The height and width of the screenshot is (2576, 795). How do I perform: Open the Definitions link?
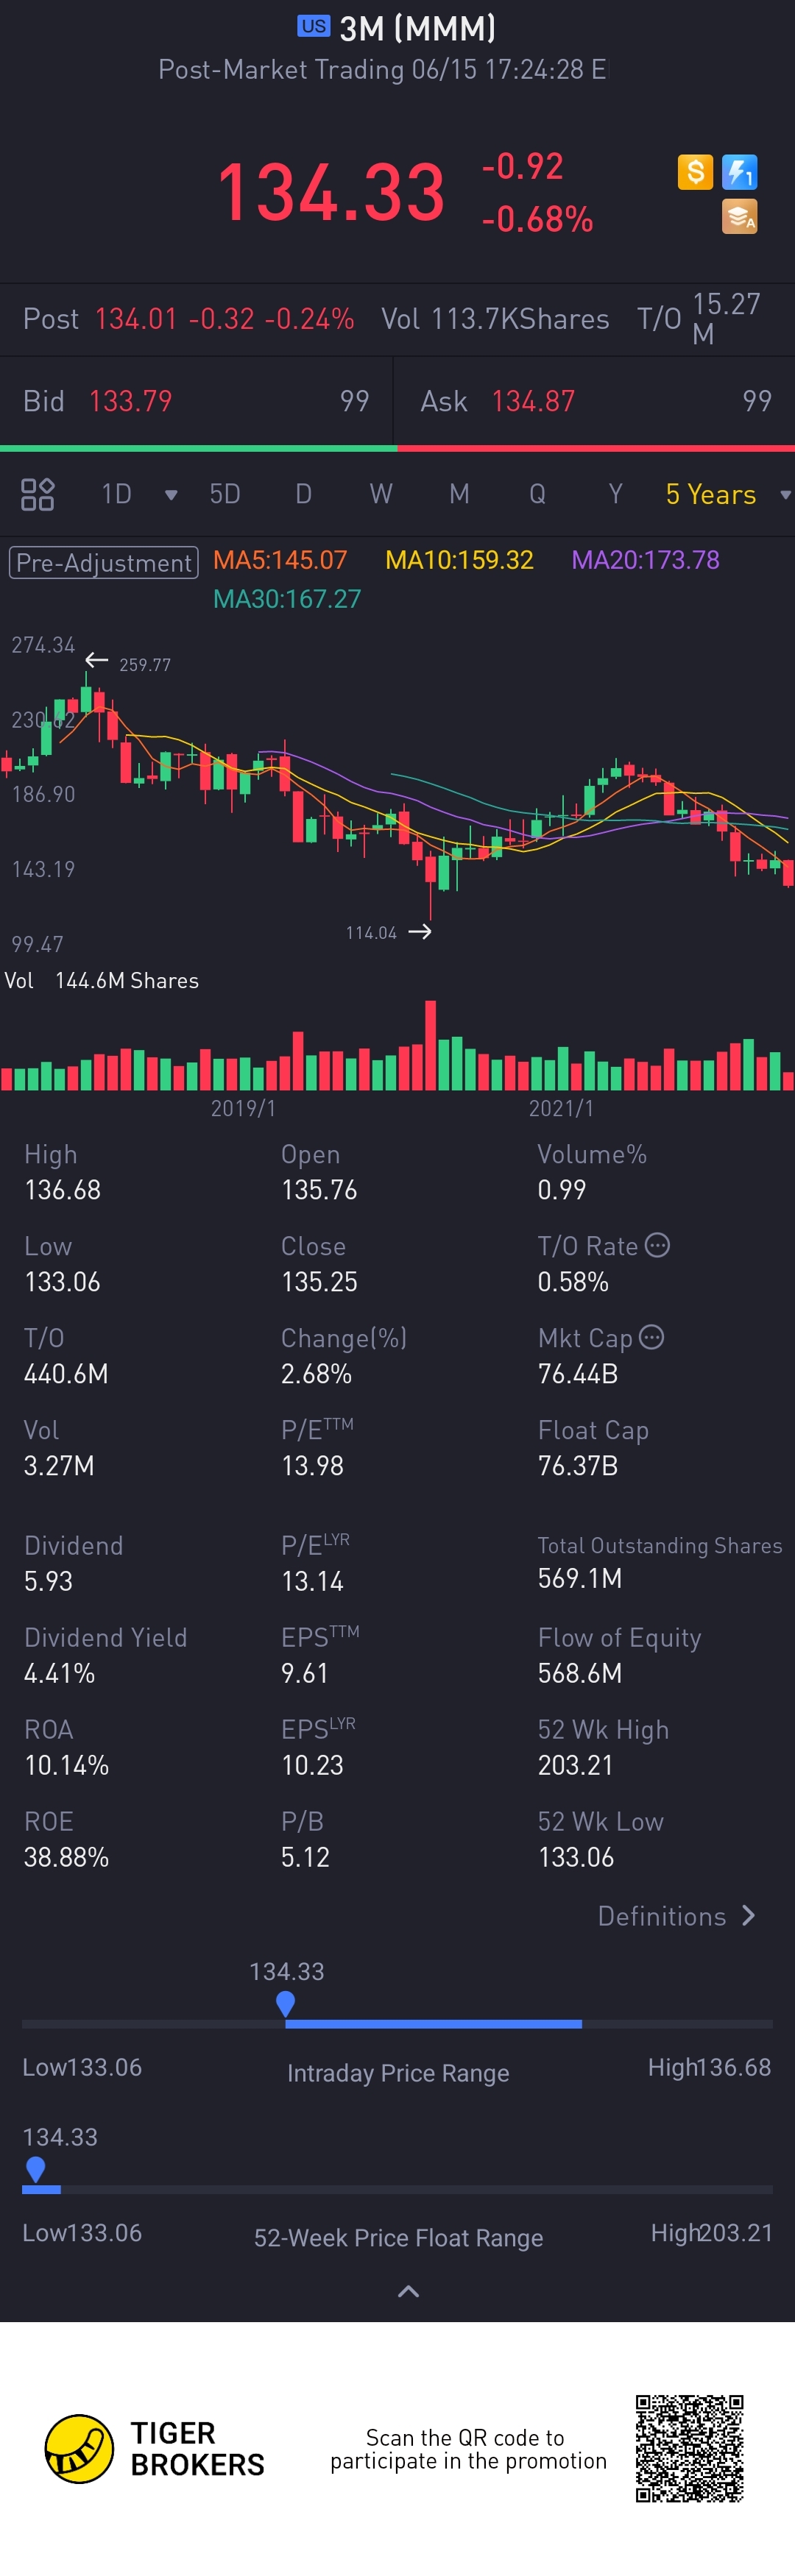coord(676,1916)
